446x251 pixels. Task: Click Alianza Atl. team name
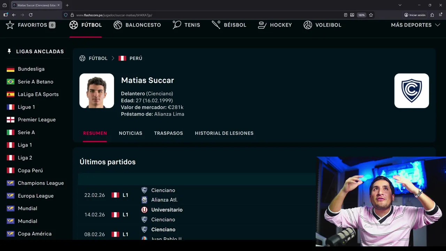click(x=164, y=200)
